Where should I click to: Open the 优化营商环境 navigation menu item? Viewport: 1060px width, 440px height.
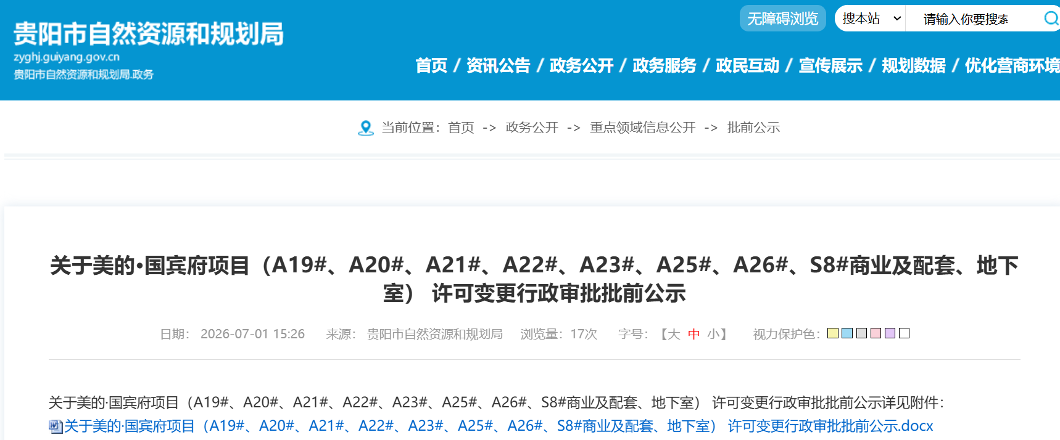click(1012, 65)
